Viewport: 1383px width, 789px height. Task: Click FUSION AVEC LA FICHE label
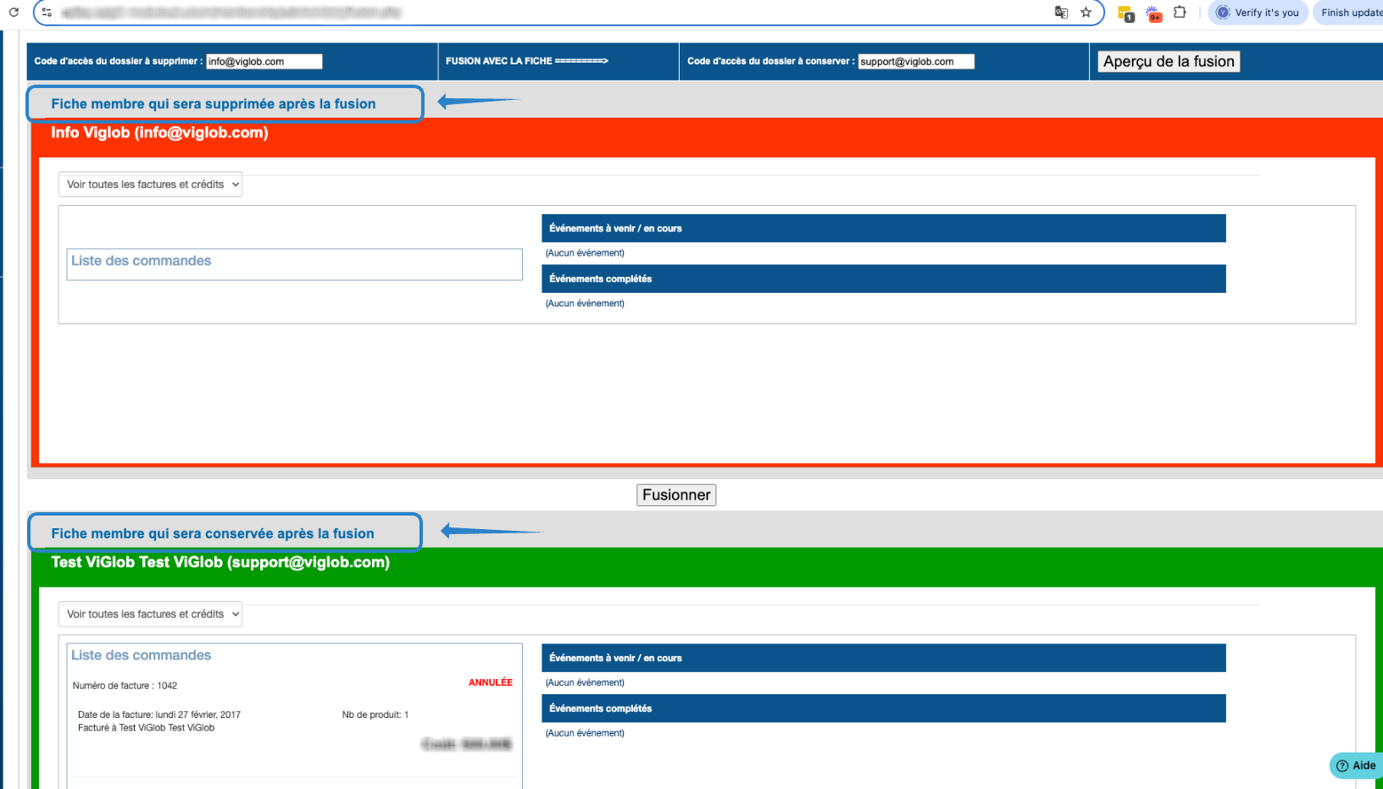tap(527, 61)
